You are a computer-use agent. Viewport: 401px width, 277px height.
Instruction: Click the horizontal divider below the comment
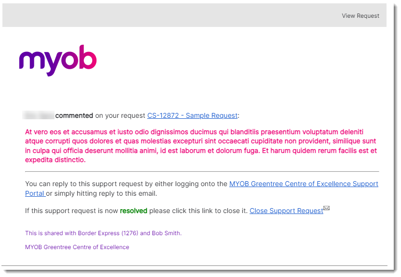202,172
